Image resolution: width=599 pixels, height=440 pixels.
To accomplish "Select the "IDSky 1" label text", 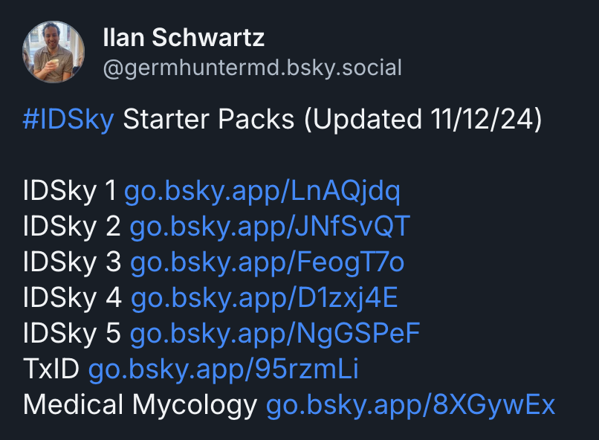I will point(69,190).
